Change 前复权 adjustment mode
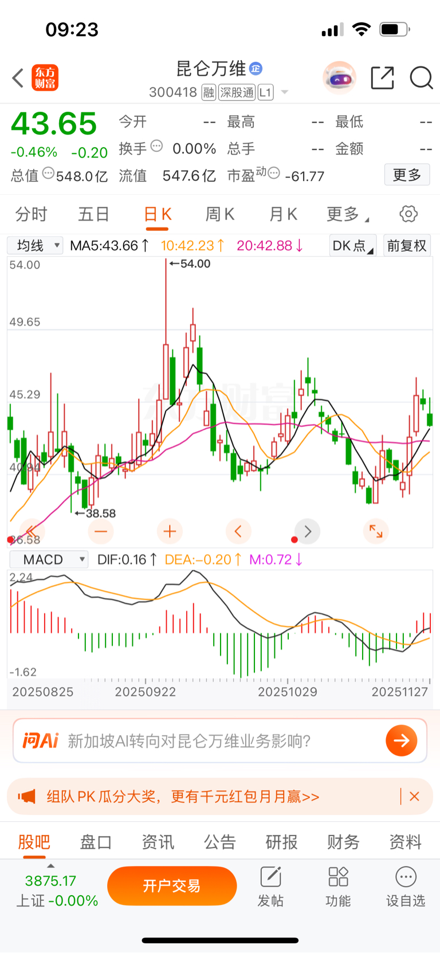 407,246
